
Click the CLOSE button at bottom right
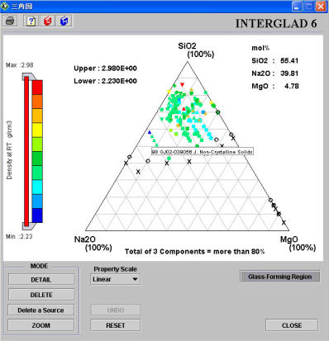point(292,325)
